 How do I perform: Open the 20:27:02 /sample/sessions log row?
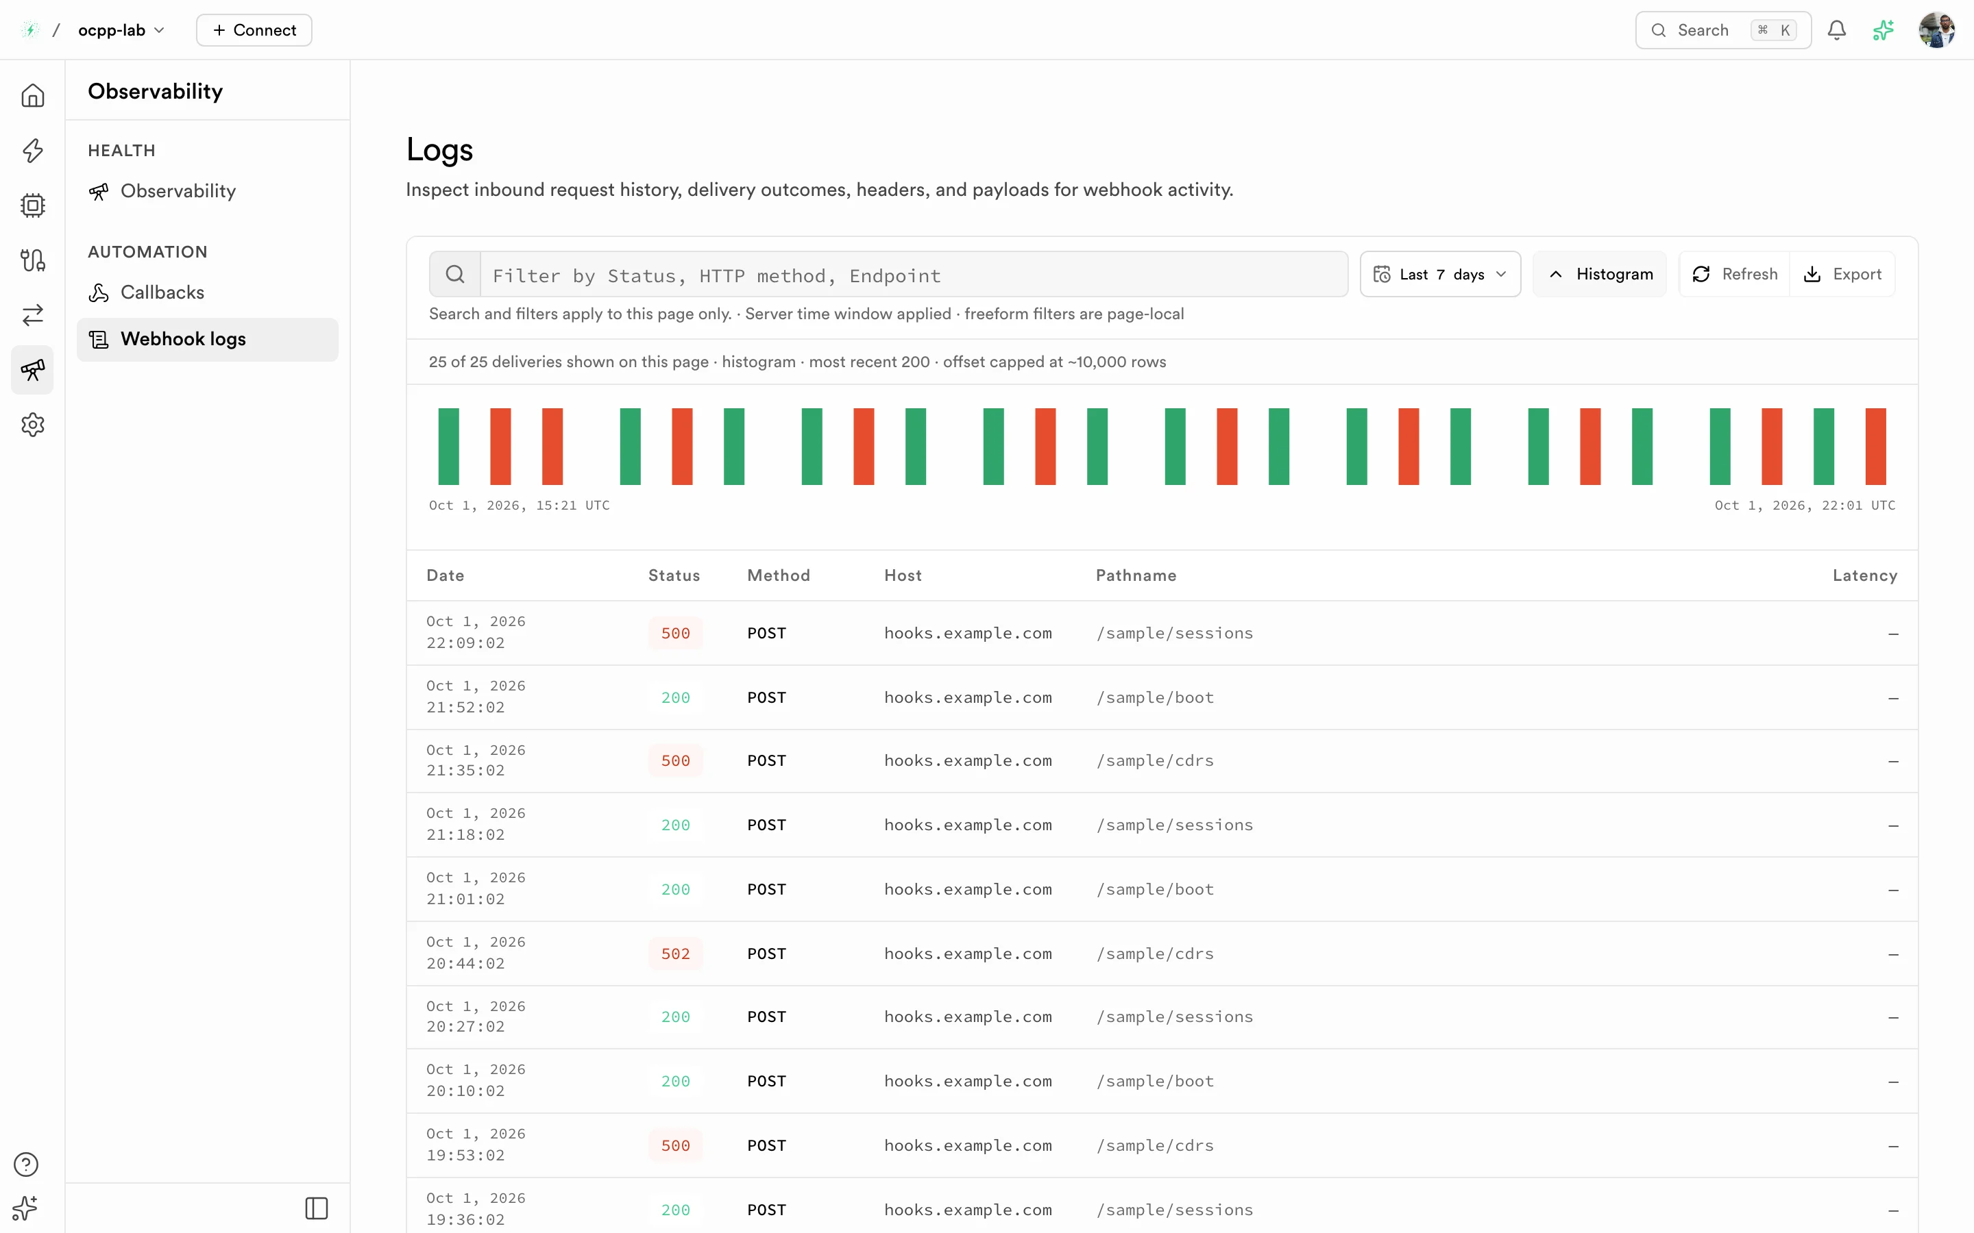(x=1162, y=1017)
